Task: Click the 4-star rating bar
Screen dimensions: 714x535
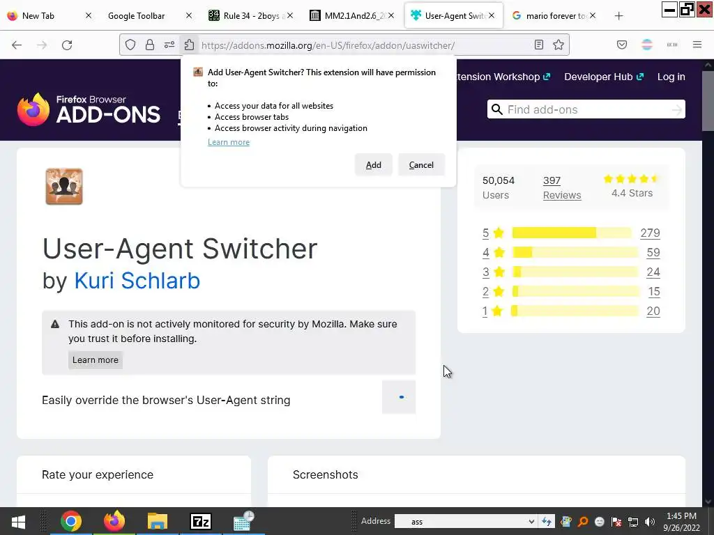Action: coord(575,252)
